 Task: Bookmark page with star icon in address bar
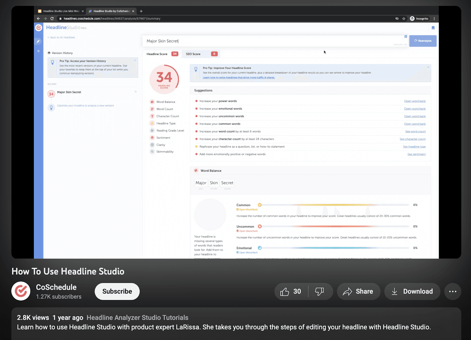[x=404, y=19]
